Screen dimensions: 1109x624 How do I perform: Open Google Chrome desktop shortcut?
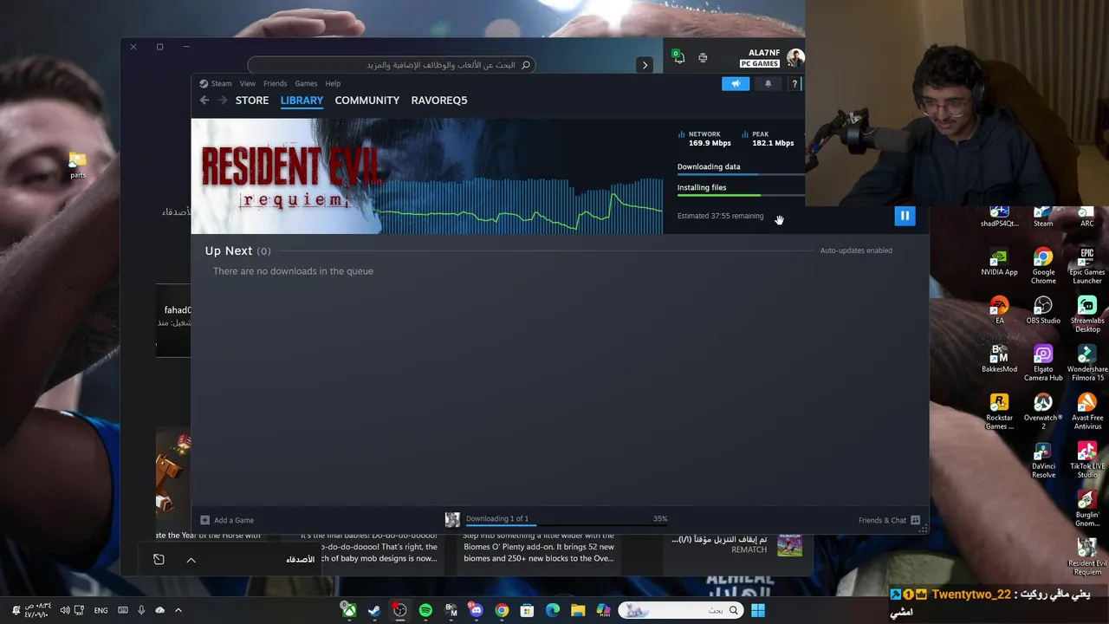pyautogui.click(x=1043, y=267)
